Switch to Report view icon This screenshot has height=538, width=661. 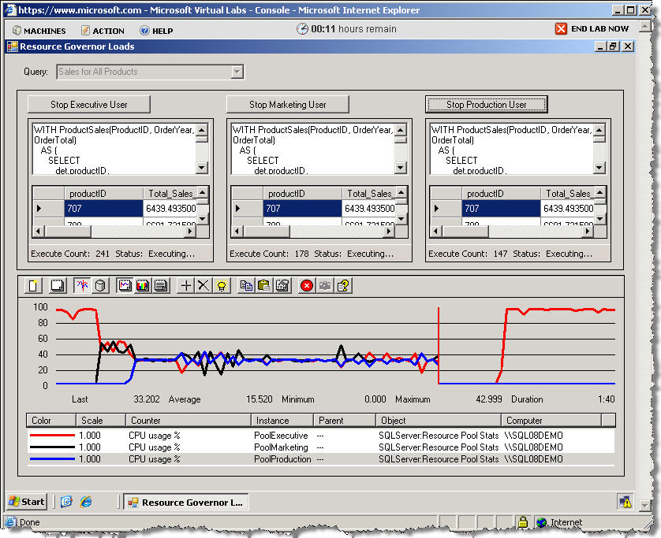[x=160, y=285]
